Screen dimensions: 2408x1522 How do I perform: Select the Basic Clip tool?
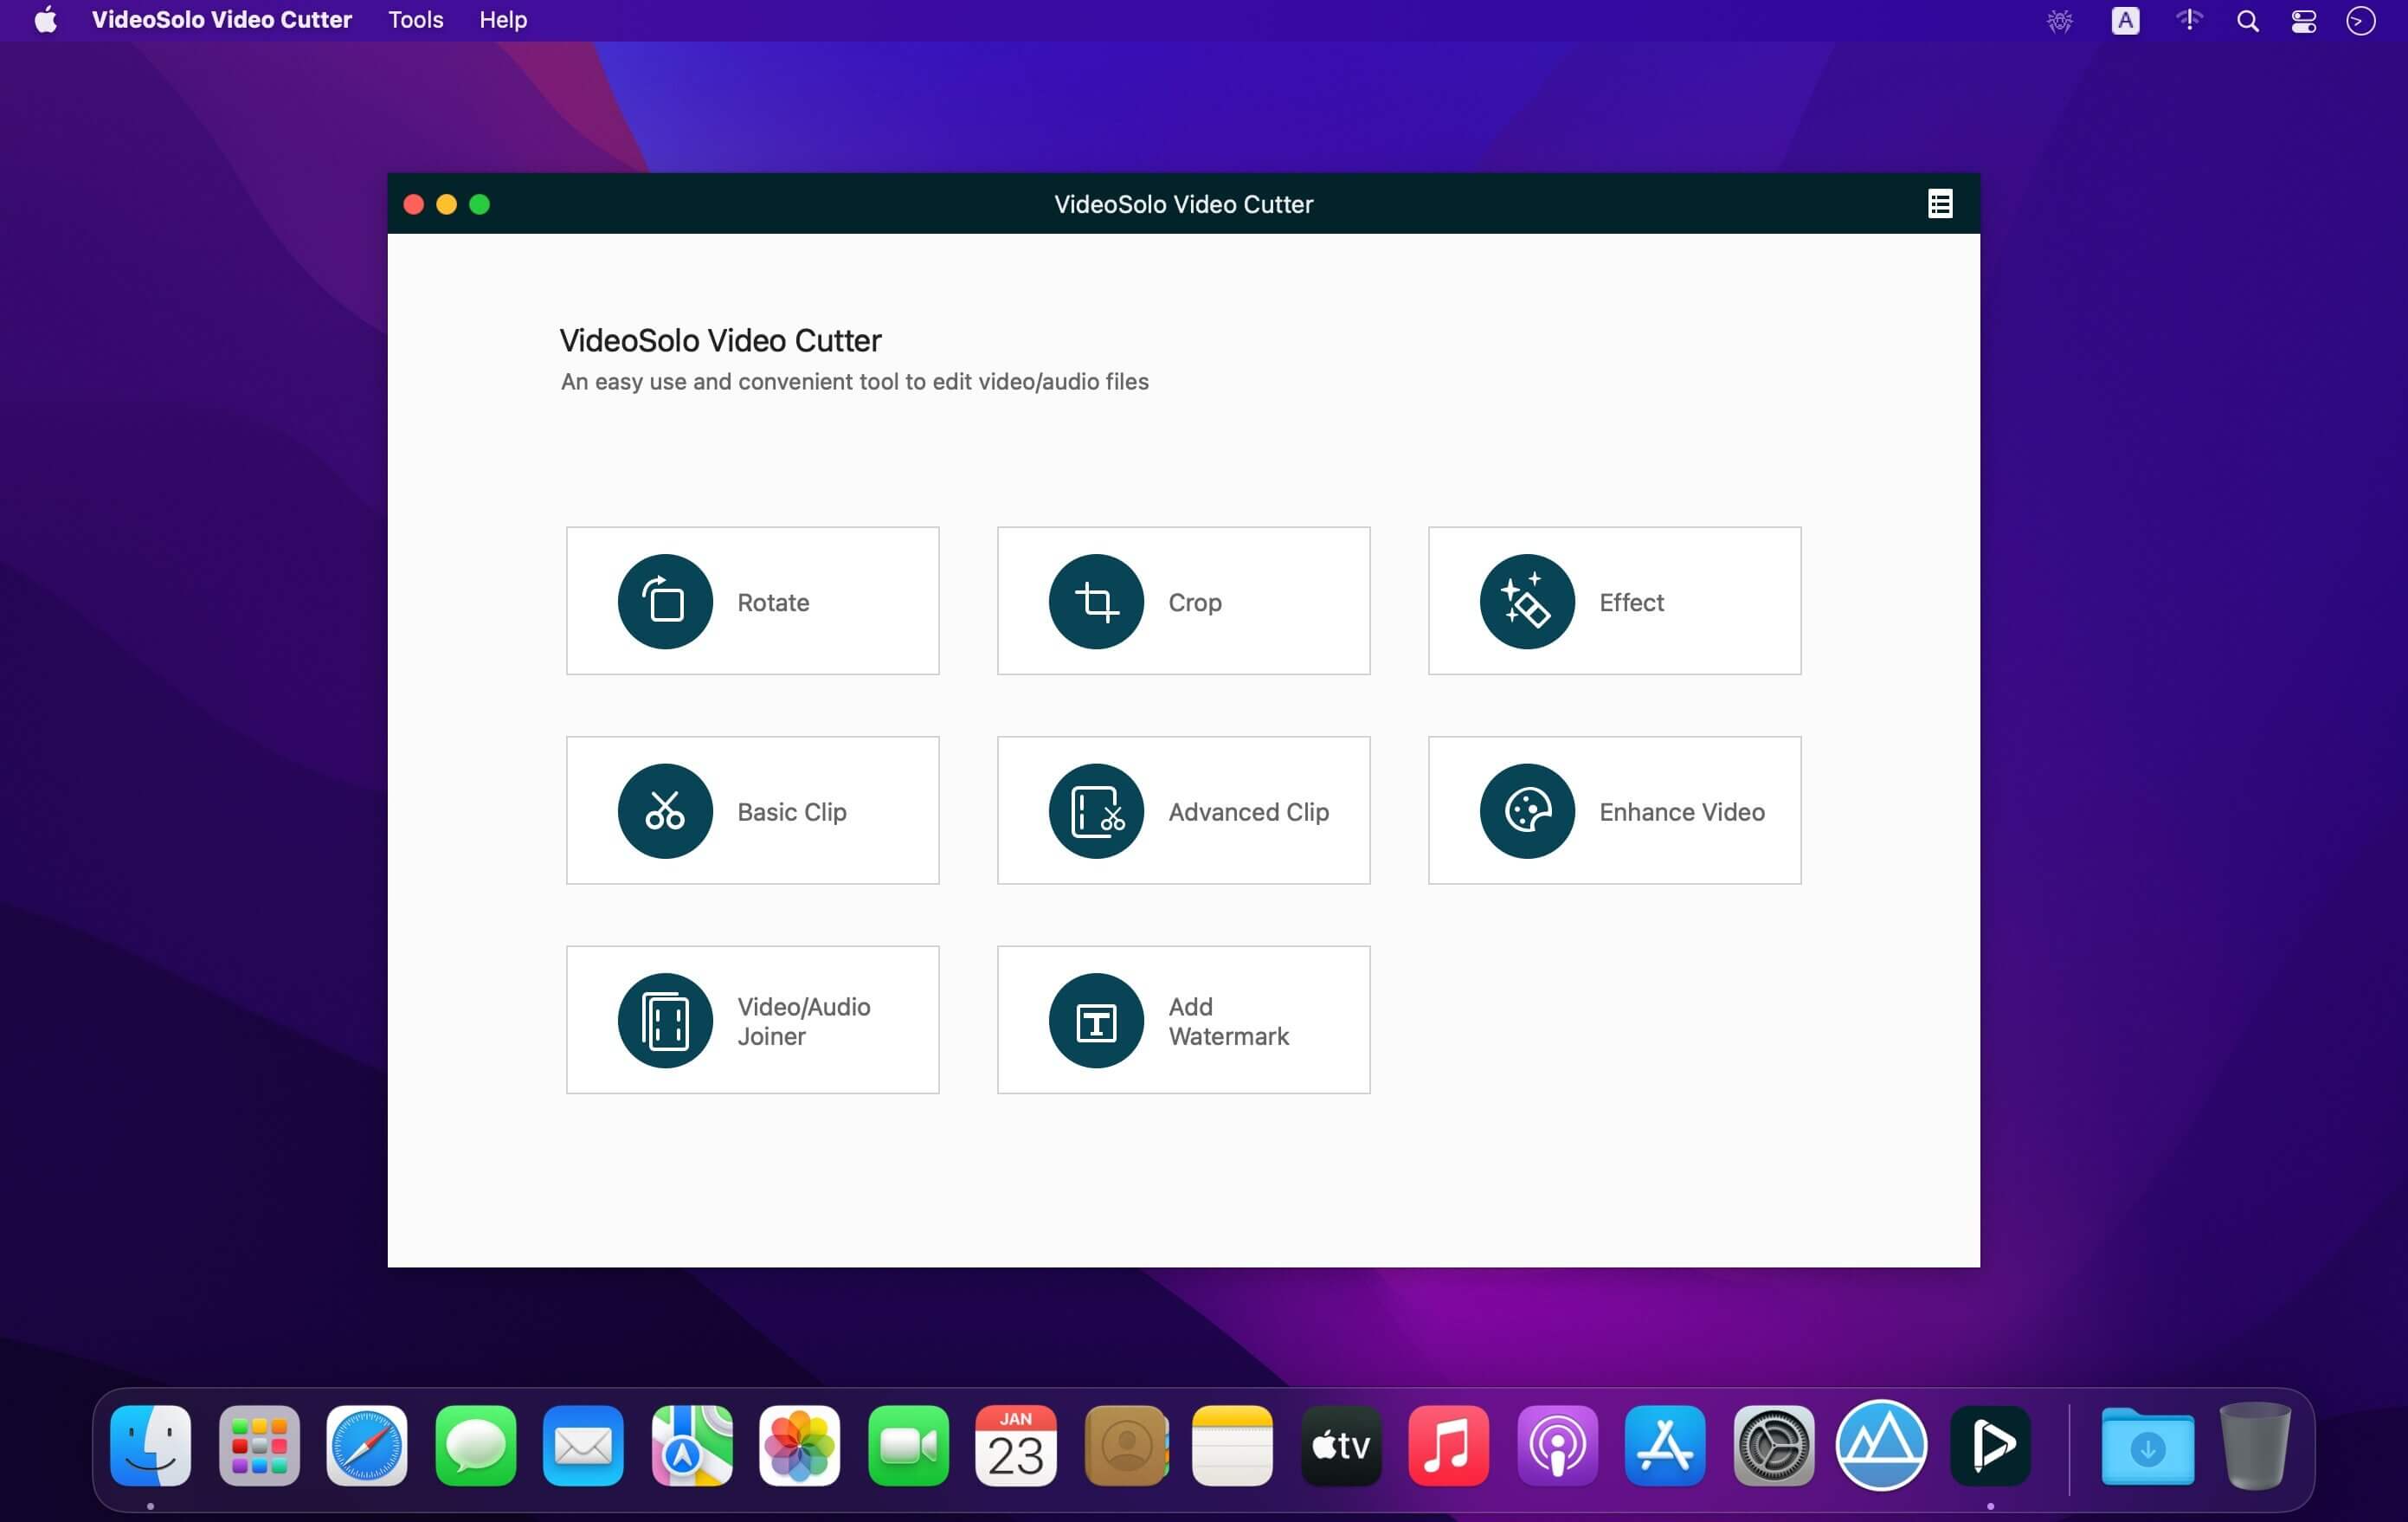point(752,810)
